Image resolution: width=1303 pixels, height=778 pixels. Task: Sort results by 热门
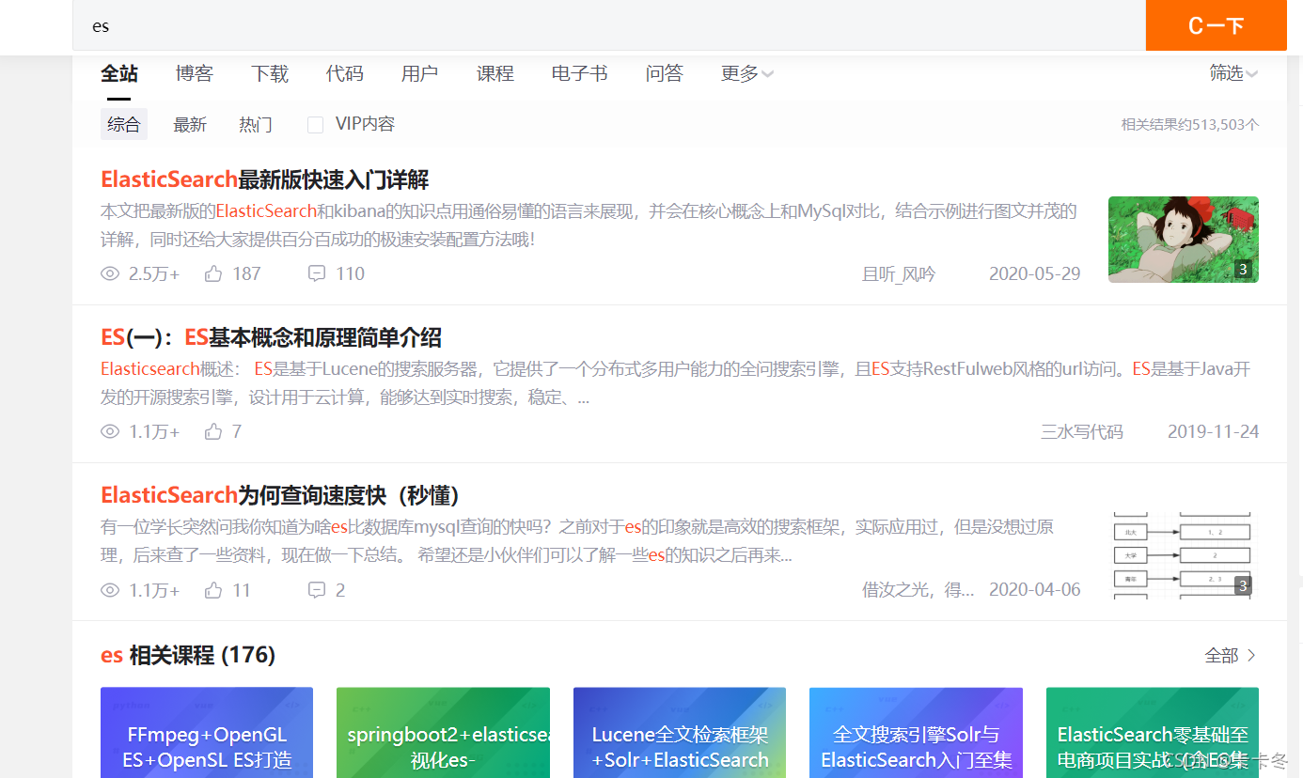point(256,124)
